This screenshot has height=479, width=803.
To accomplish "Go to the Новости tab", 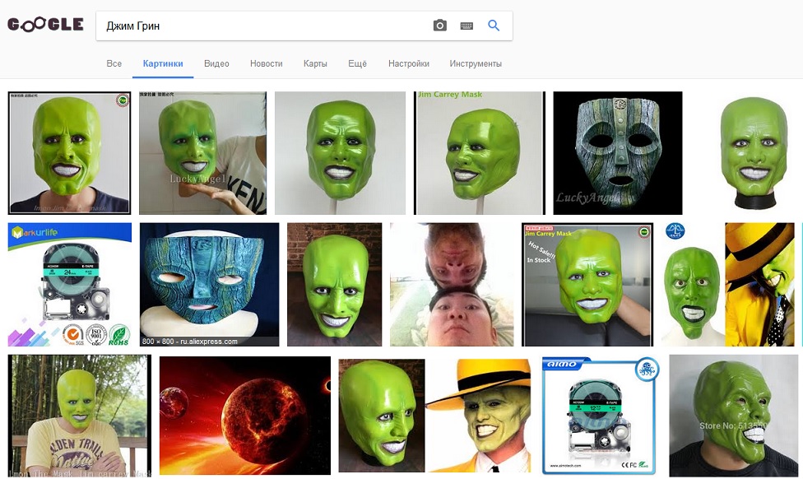I will tap(267, 63).
